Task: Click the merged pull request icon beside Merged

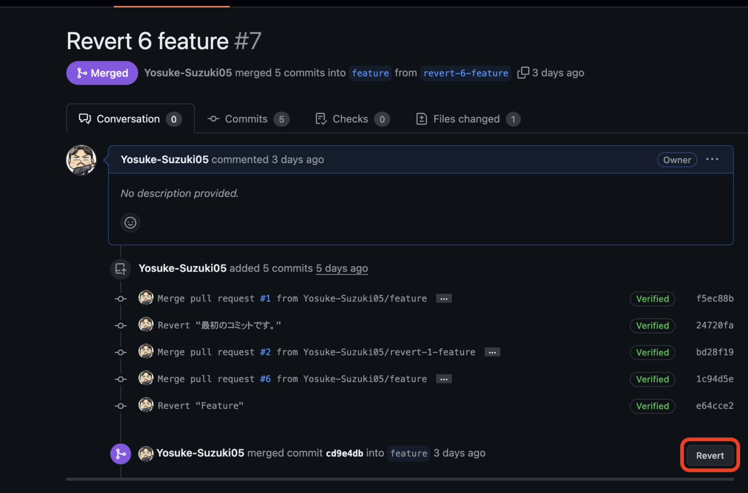Action: (x=81, y=73)
